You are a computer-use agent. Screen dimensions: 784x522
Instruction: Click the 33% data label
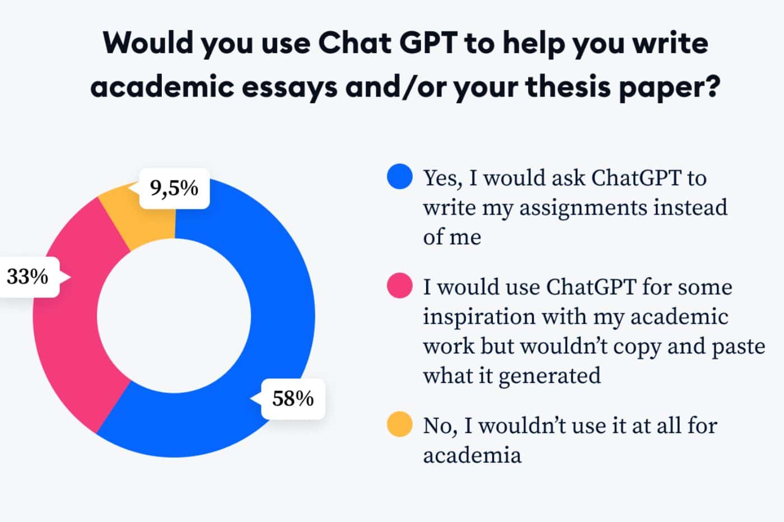(27, 277)
